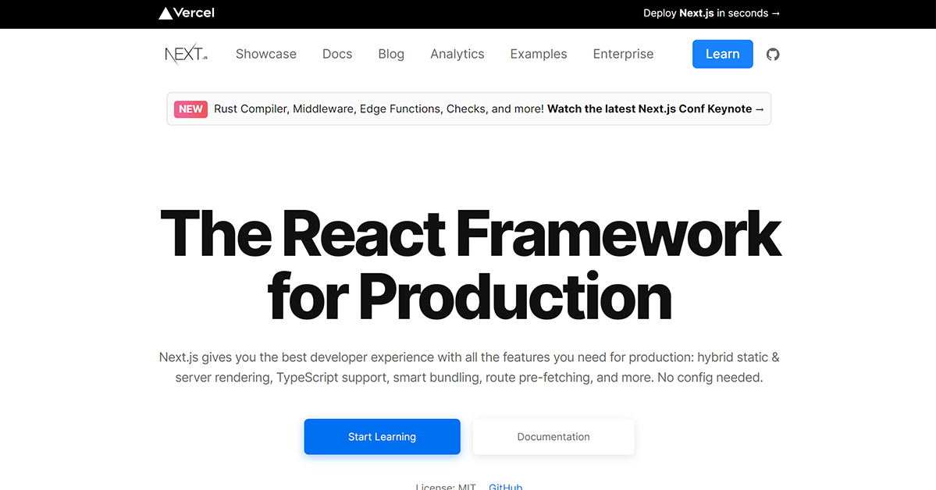
Task: Open the Showcase nav item
Action: (x=266, y=54)
